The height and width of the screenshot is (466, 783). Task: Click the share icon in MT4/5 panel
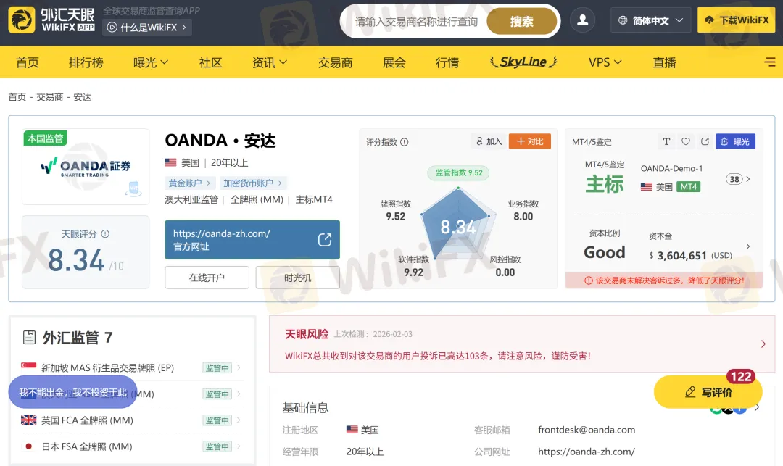[x=705, y=141]
